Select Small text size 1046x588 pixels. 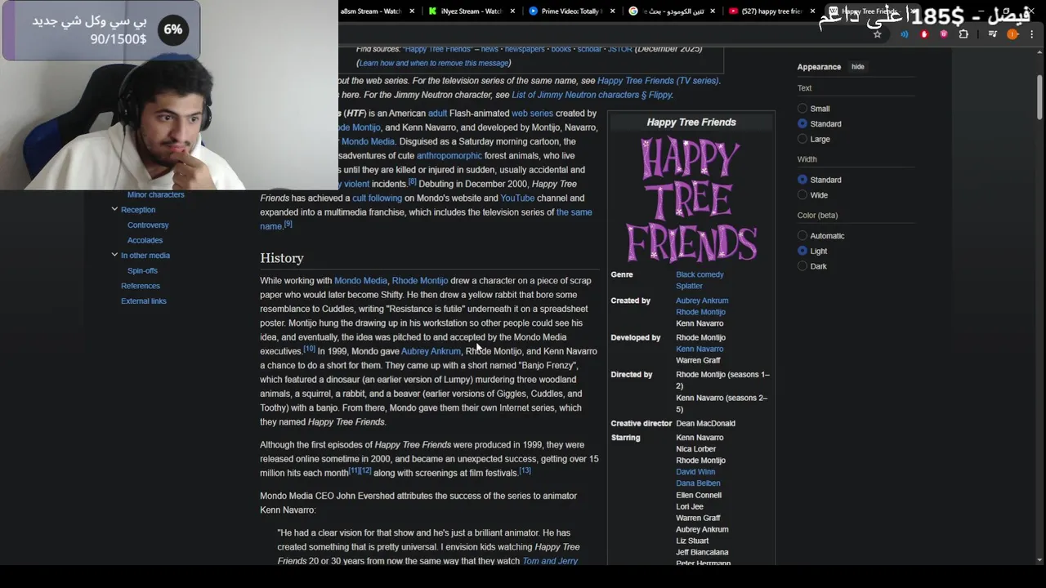coord(802,109)
